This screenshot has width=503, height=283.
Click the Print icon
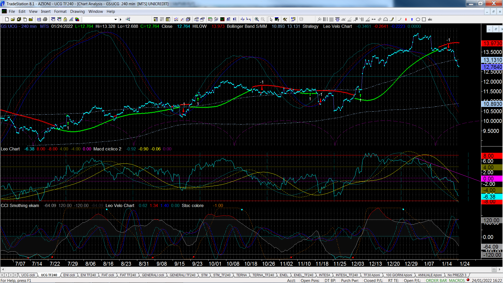point(45,19)
